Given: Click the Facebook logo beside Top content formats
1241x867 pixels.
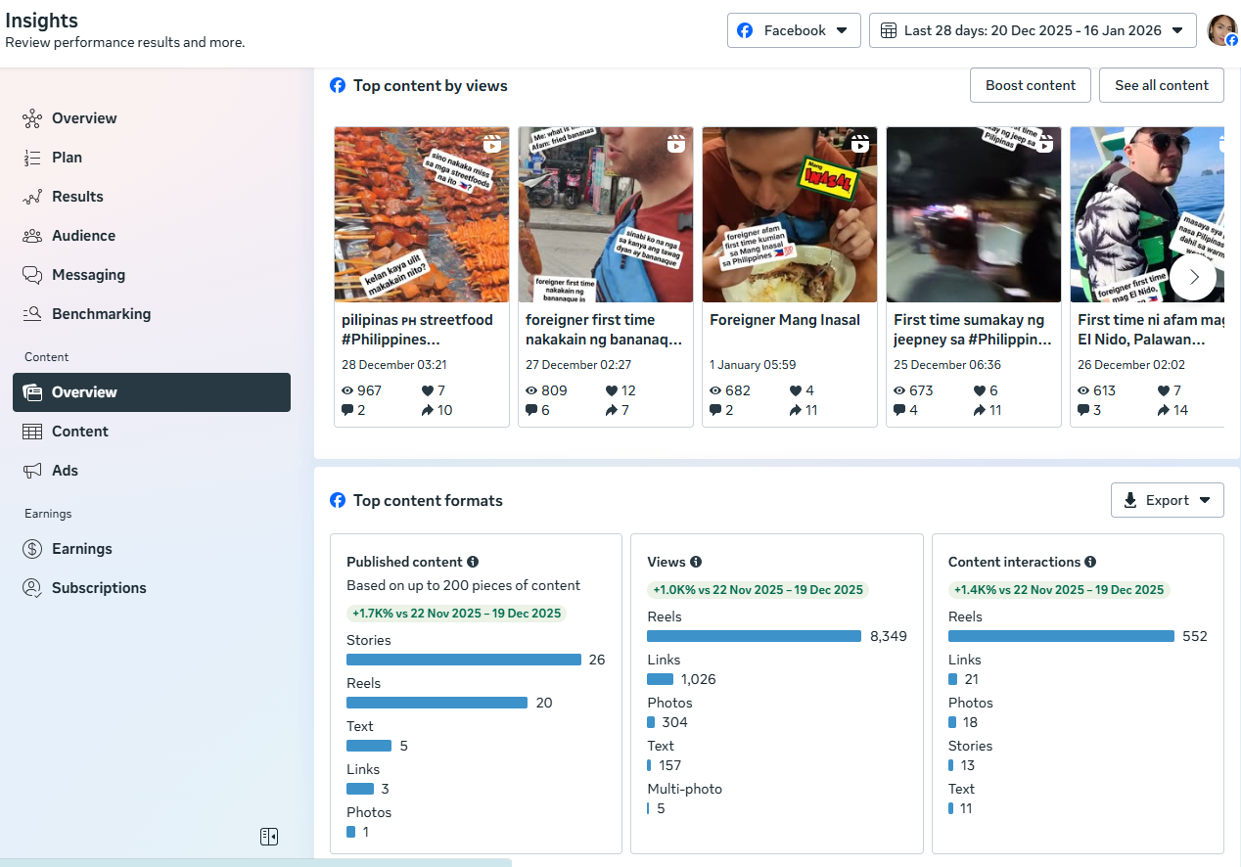Looking at the screenshot, I should (338, 500).
